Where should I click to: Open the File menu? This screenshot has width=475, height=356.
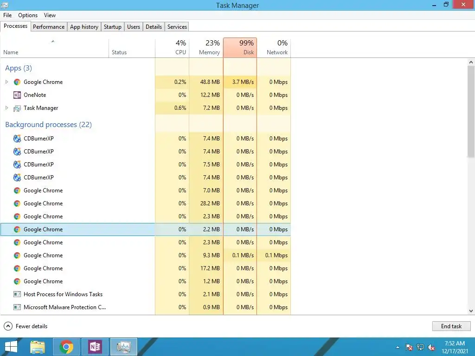pyautogui.click(x=7, y=15)
